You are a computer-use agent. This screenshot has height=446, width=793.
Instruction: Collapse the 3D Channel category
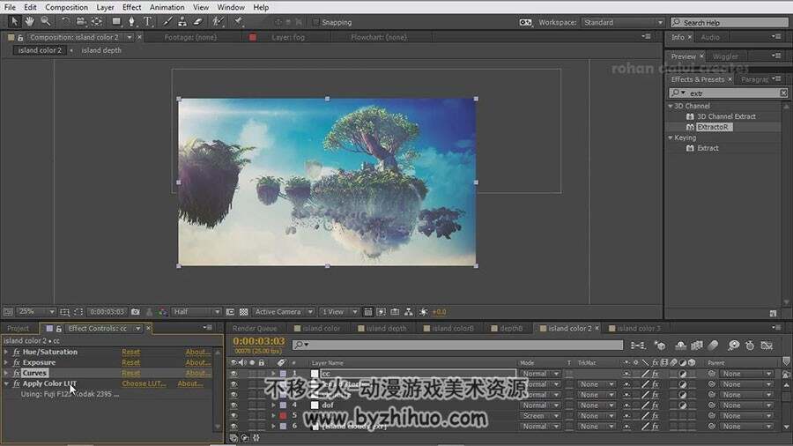(x=671, y=106)
